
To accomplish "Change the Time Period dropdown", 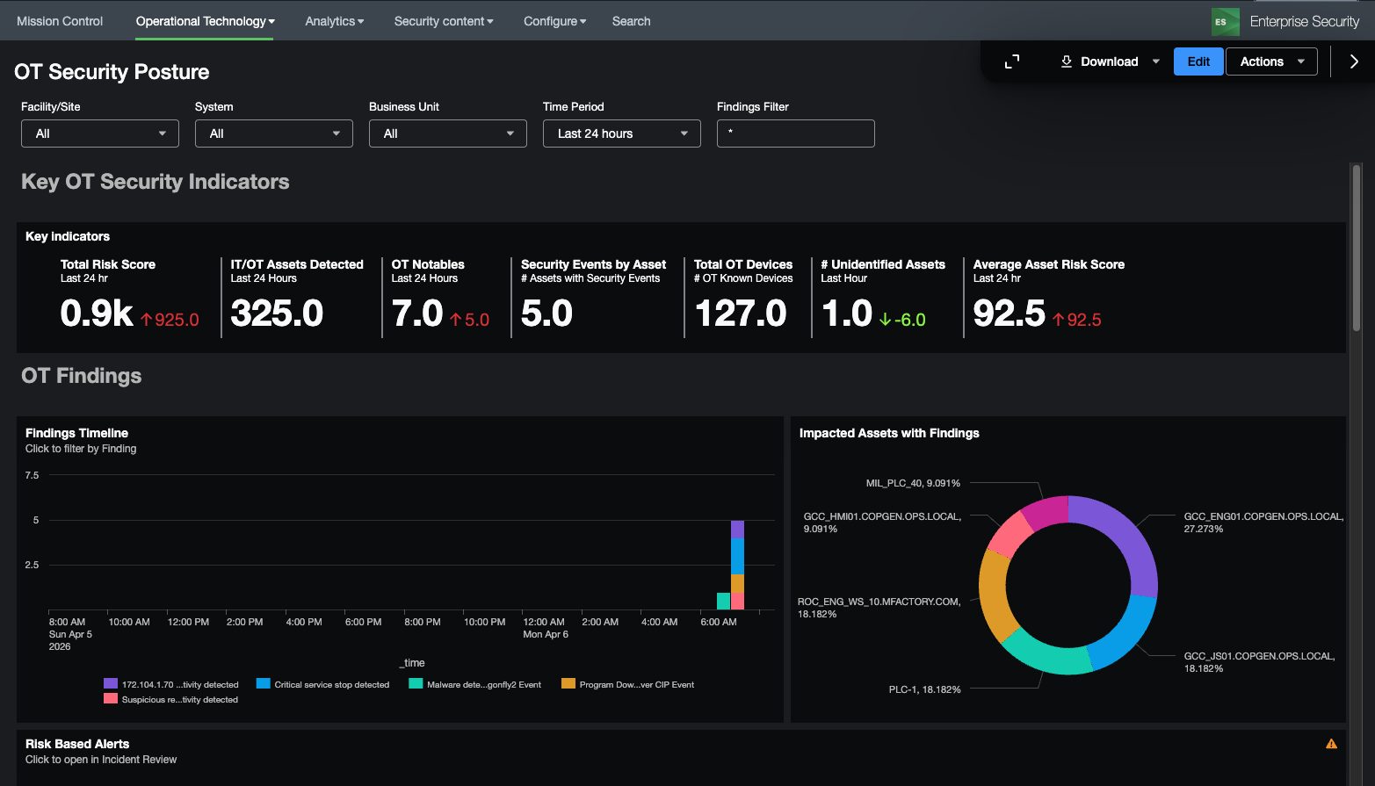I will [622, 133].
